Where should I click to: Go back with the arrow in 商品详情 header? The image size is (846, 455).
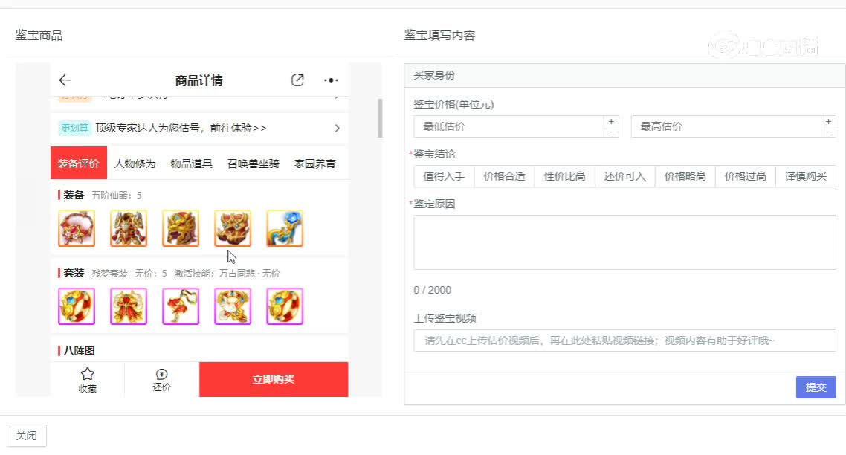click(65, 80)
